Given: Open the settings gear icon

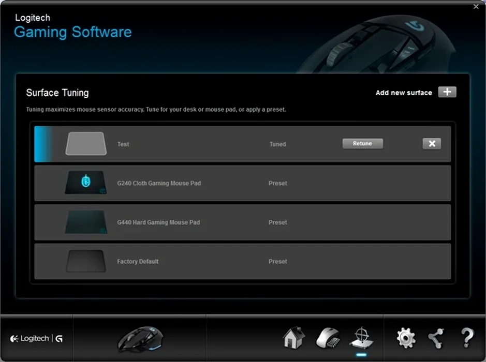Looking at the screenshot, I should point(406,338).
